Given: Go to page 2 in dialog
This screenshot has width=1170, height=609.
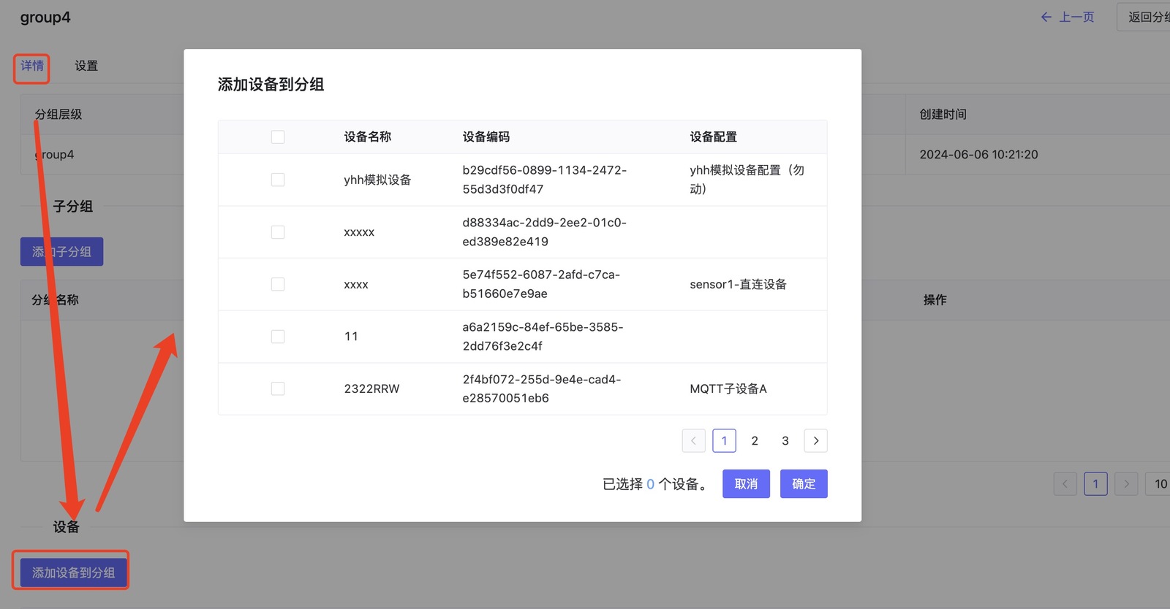Looking at the screenshot, I should click(755, 441).
